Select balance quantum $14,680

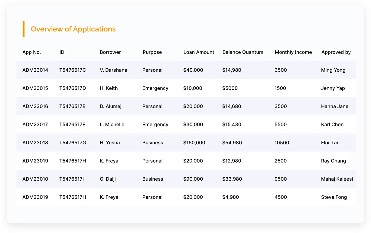click(x=232, y=106)
